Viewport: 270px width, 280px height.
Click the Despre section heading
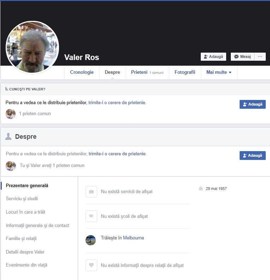coord(26,137)
